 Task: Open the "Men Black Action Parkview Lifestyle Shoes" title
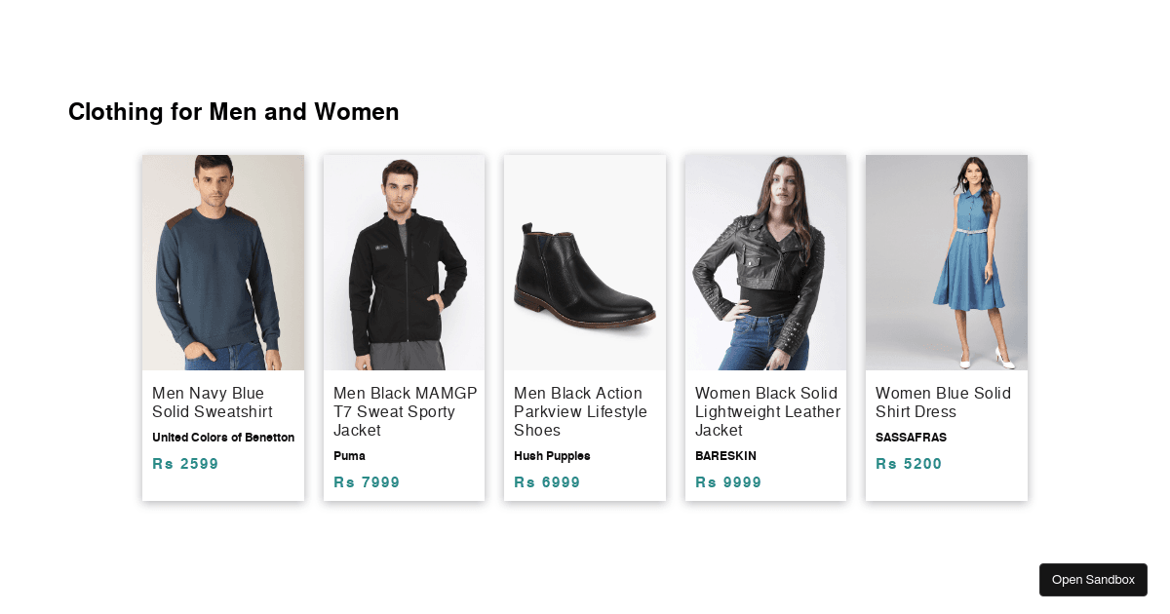point(581,411)
